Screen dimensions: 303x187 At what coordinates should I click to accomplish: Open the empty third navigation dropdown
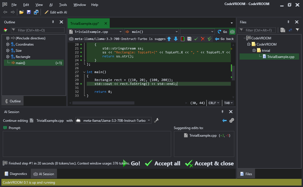coord(197,32)
